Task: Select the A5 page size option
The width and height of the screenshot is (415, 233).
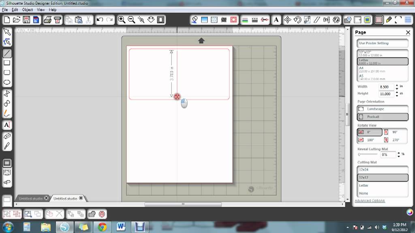Action: pyautogui.click(x=383, y=77)
